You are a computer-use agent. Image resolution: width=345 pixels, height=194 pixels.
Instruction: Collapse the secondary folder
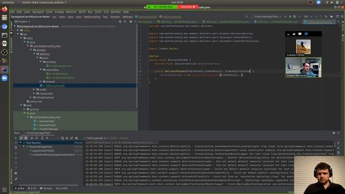[x=40, y=70]
